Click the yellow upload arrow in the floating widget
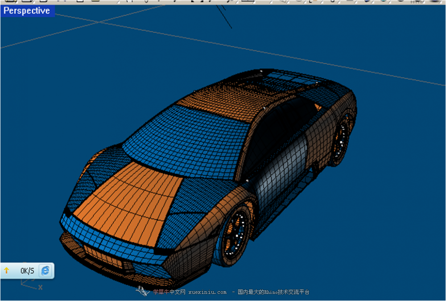 coord(7,271)
